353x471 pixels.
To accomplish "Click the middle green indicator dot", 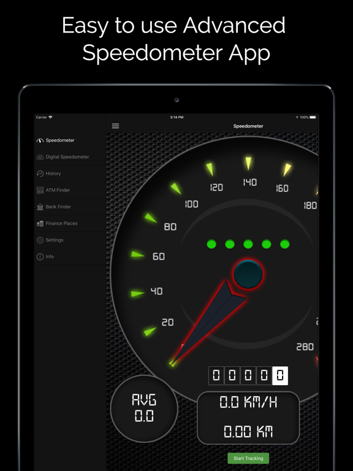I will coord(248,244).
